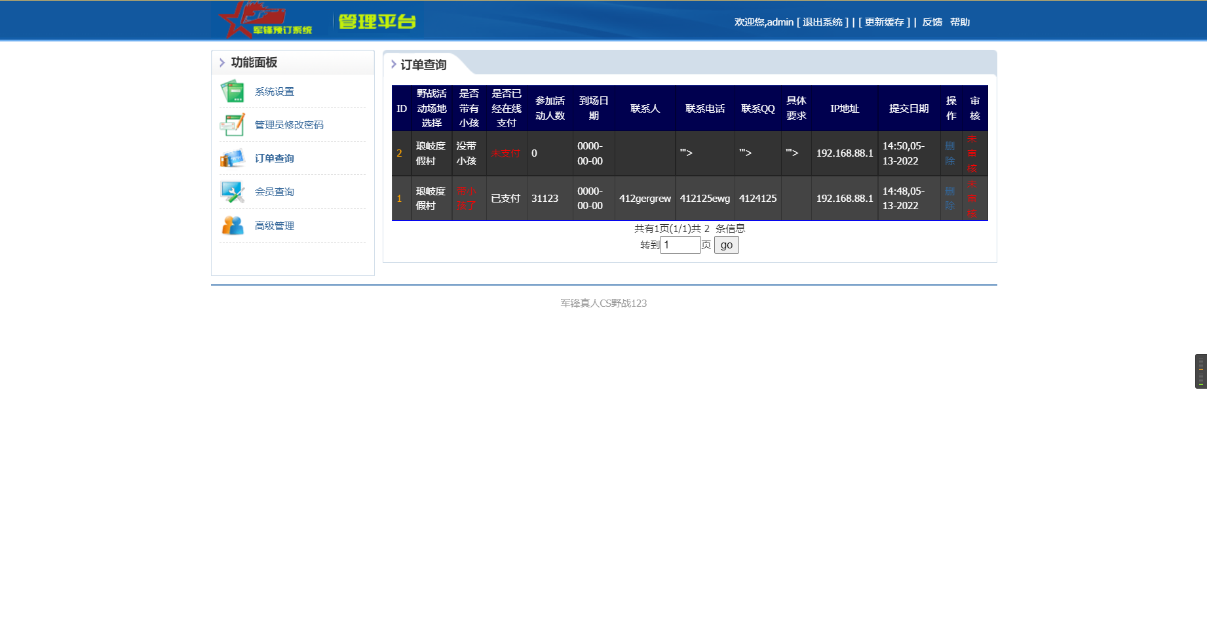Click the 订单查询 tab header

coord(423,65)
